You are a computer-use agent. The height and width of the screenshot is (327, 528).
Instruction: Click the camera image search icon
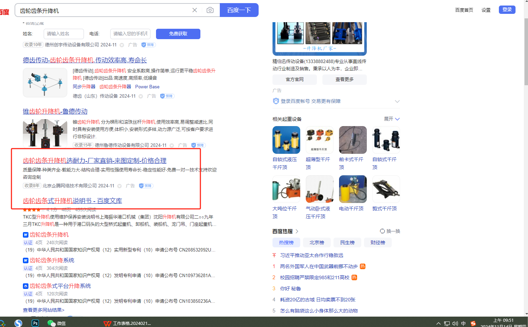click(210, 10)
